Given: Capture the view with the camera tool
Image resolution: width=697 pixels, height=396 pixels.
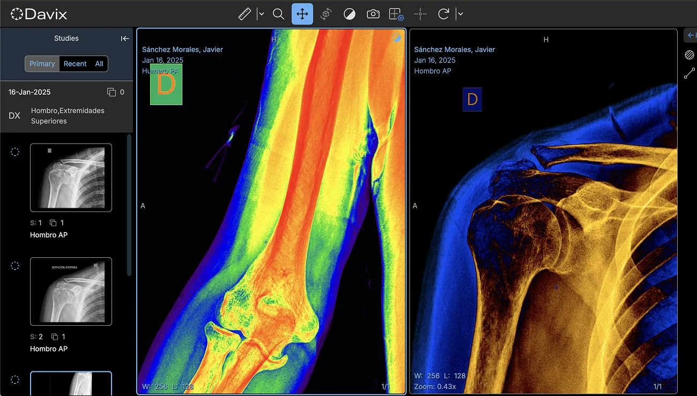Looking at the screenshot, I should [373, 14].
